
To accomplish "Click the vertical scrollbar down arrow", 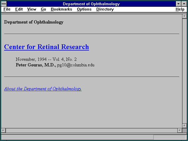I will [184, 126].
